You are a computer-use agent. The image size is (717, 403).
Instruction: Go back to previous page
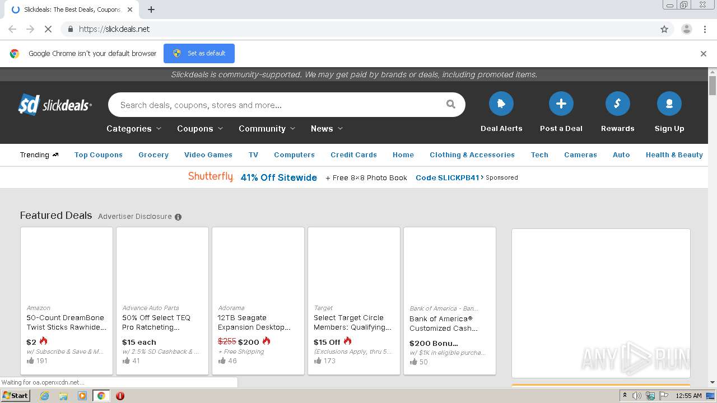pyautogui.click(x=12, y=29)
